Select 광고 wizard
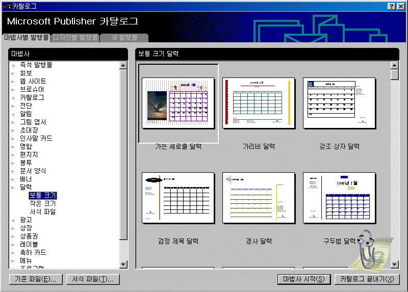The width and height of the screenshot is (408, 292). [26, 220]
